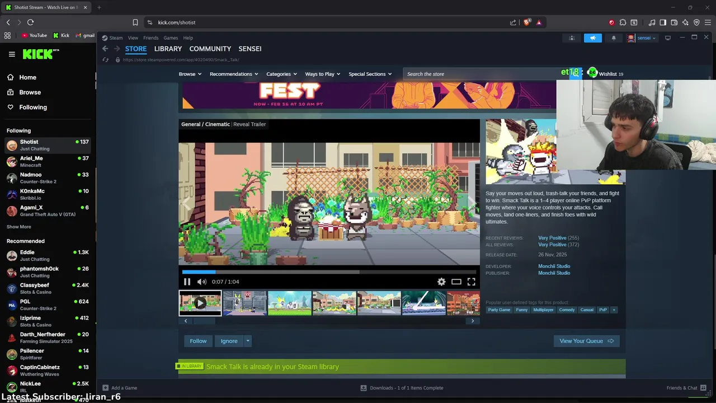Open Monchii Studio developer link
Screen dimensions: 716x403
[554, 266]
